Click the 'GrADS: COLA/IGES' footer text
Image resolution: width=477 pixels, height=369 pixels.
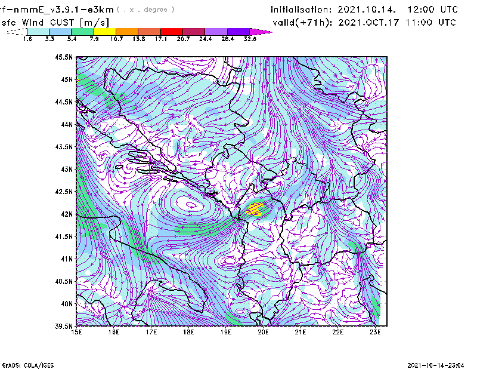coord(27,365)
